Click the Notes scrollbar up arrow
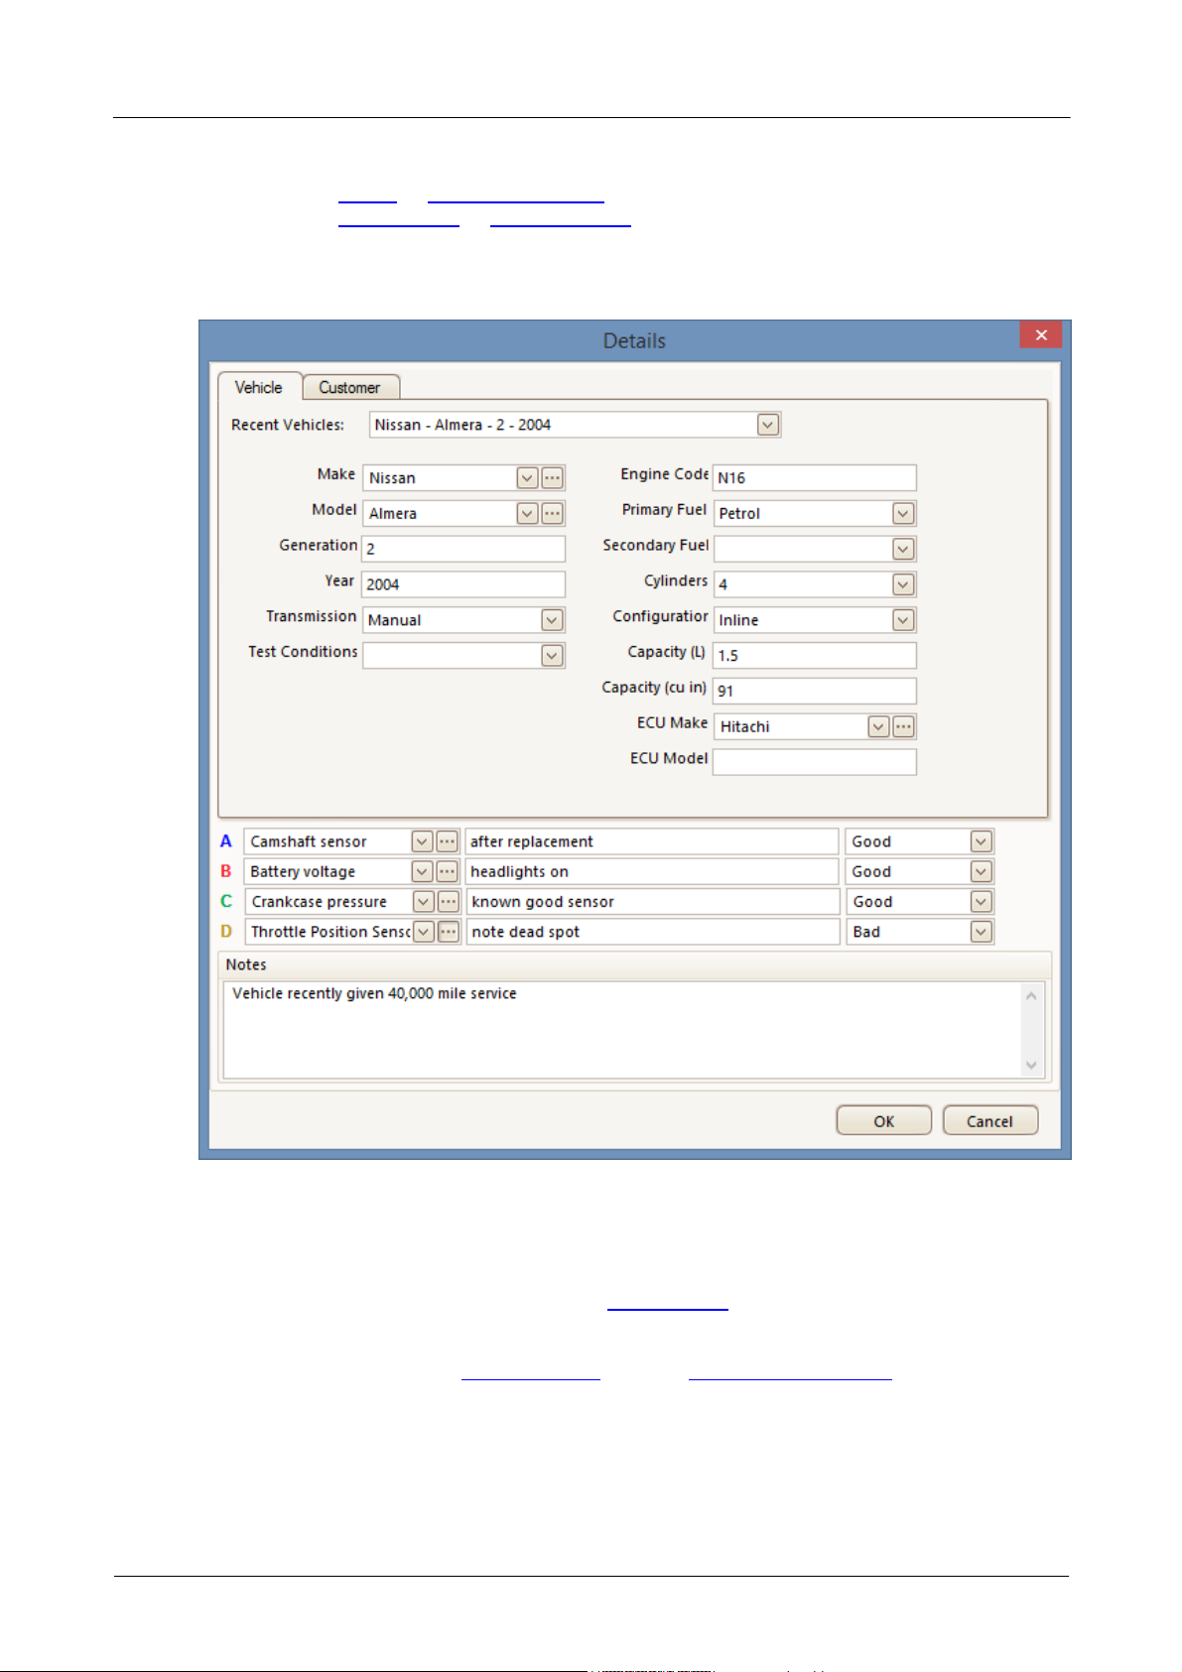Image resolution: width=1182 pixels, height=1672 pixels. 1031,995
